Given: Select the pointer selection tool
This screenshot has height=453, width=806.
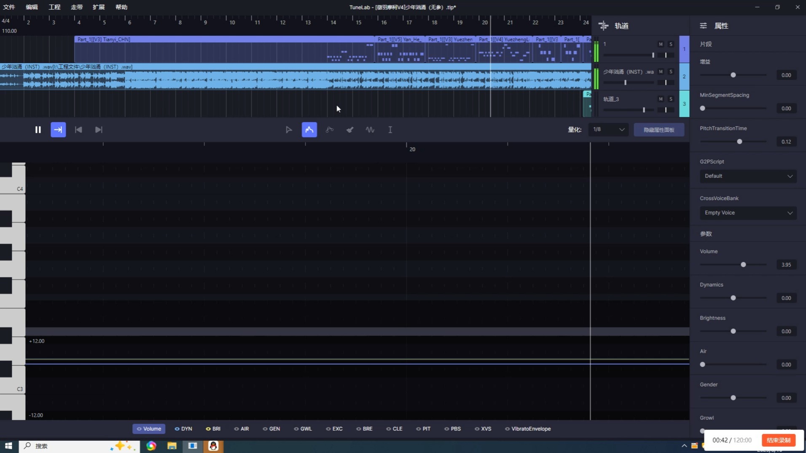Looking at the screenshot, I should [289, 130].
